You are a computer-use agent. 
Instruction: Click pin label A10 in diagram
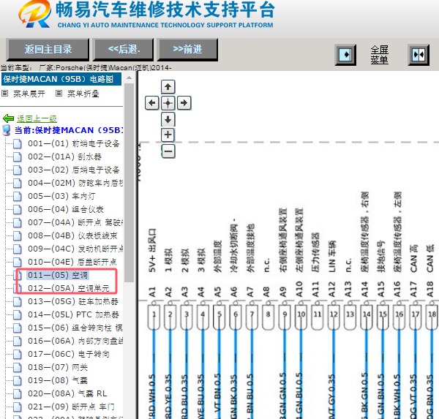pyautogui.click(x=299, y=290)
